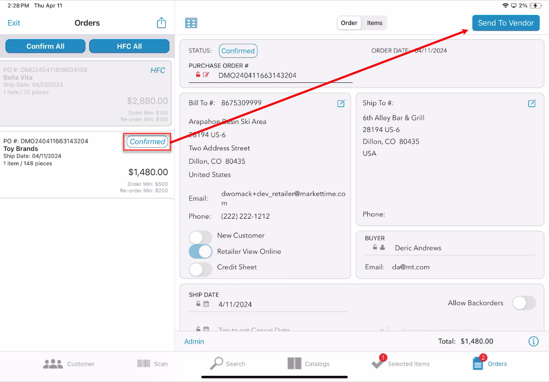549x382 pixels.
Task: Tap the person icon next to Deric Andrews
Action: 383,248
